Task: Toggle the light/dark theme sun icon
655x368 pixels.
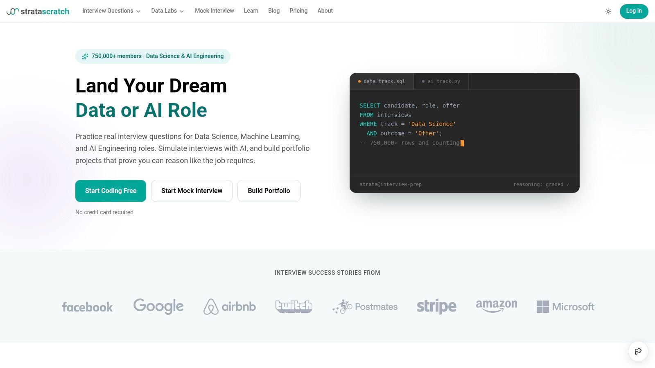Action: pos(608,11)
